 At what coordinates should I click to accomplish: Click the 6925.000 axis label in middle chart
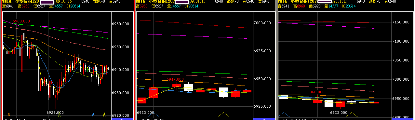(262, 107)
